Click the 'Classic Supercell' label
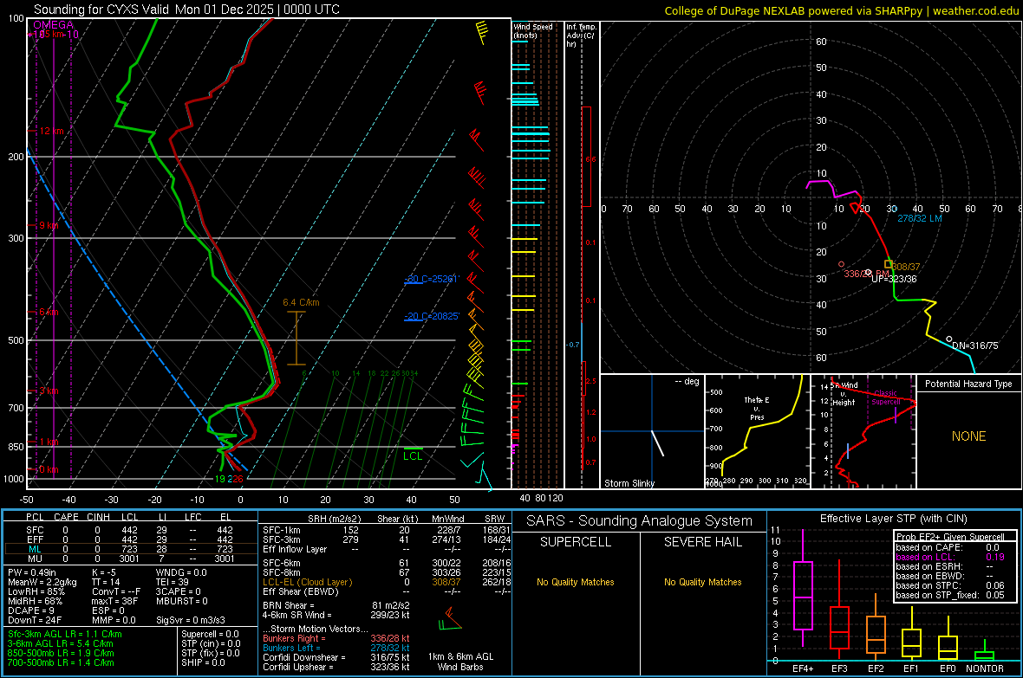Viewport: 1023px width, 678px height. pos(886,397)
